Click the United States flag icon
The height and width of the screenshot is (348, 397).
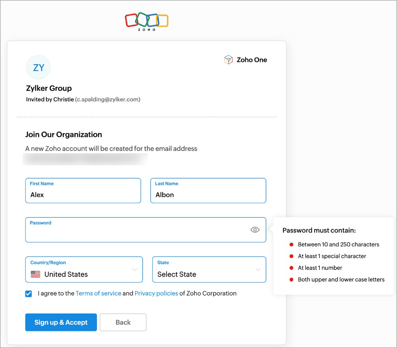35,274
